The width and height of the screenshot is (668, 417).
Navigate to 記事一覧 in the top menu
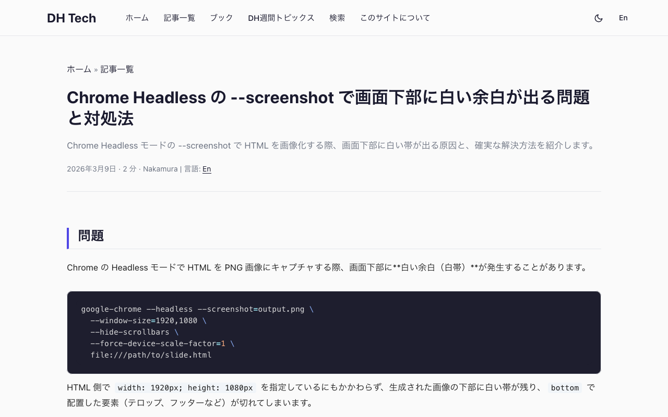coord(179,18)
